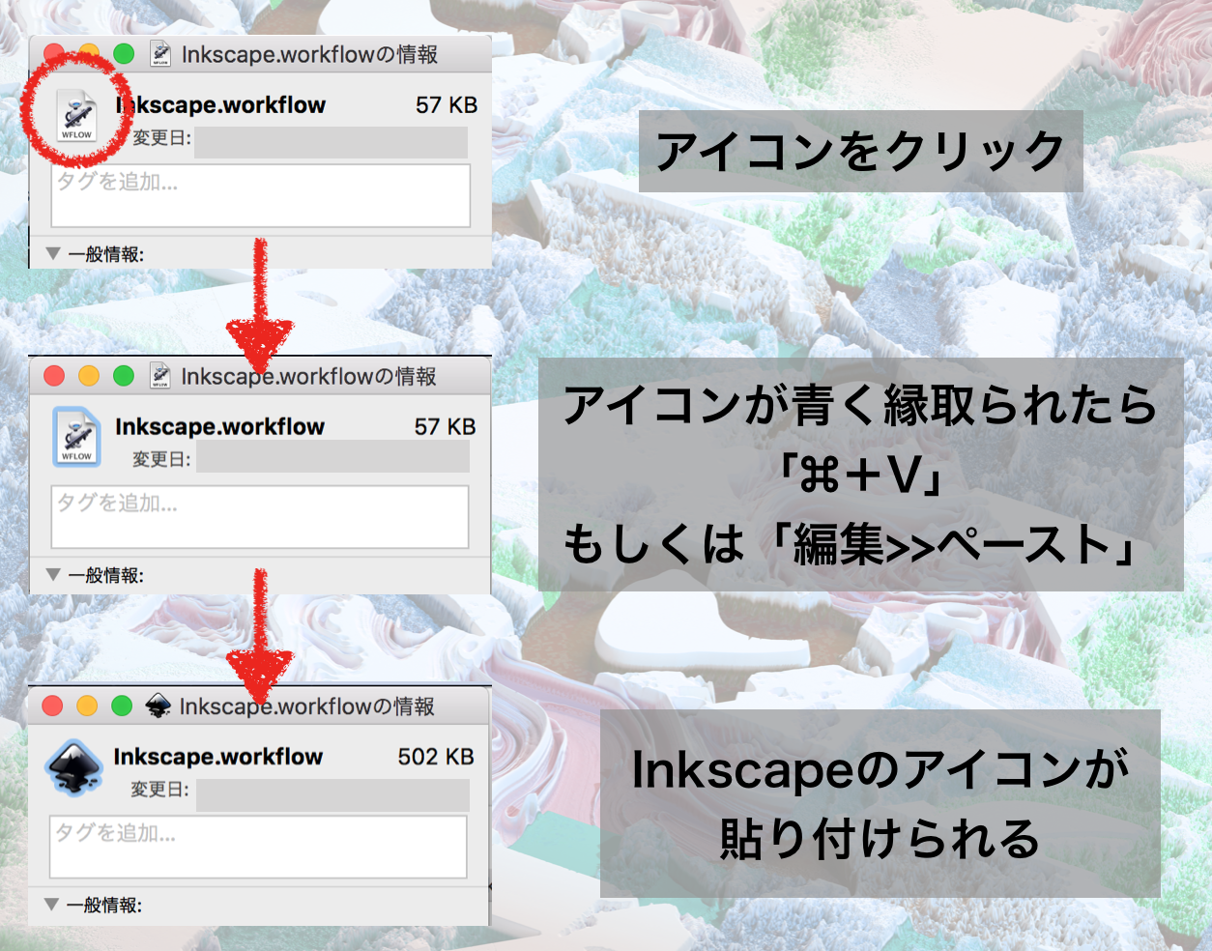Click the file name beside the blue-outlined icon
Image resolution: width=1212 pixels, height=951 pixels.
[219, 426]
